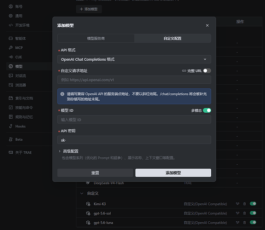Turn off the 多模态 toggle
Viewport: 265px width, 230px height.
pyautogui.click(x=207, y=110)
